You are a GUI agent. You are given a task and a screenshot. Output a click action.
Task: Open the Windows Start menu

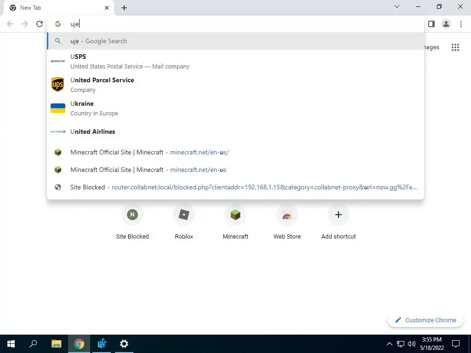pyautogui.click(x=11, y=344)
